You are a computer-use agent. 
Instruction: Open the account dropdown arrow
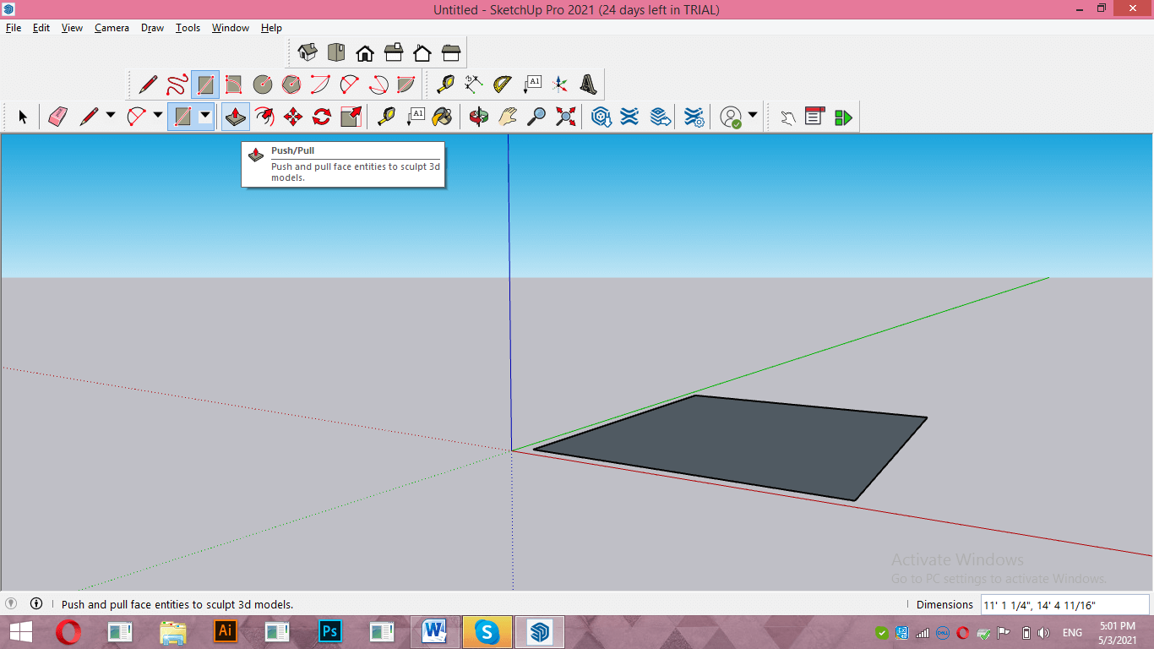753,115
